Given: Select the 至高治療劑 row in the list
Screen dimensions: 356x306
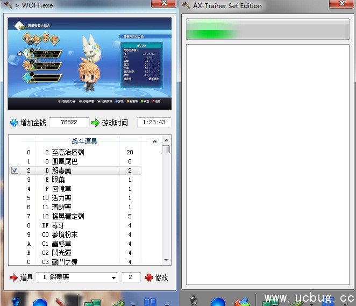Looking at the screenshot, I should tap(75, 152).
